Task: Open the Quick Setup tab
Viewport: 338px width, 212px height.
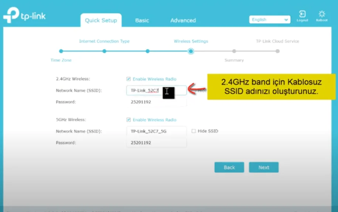Action: [x=101, y=20]
